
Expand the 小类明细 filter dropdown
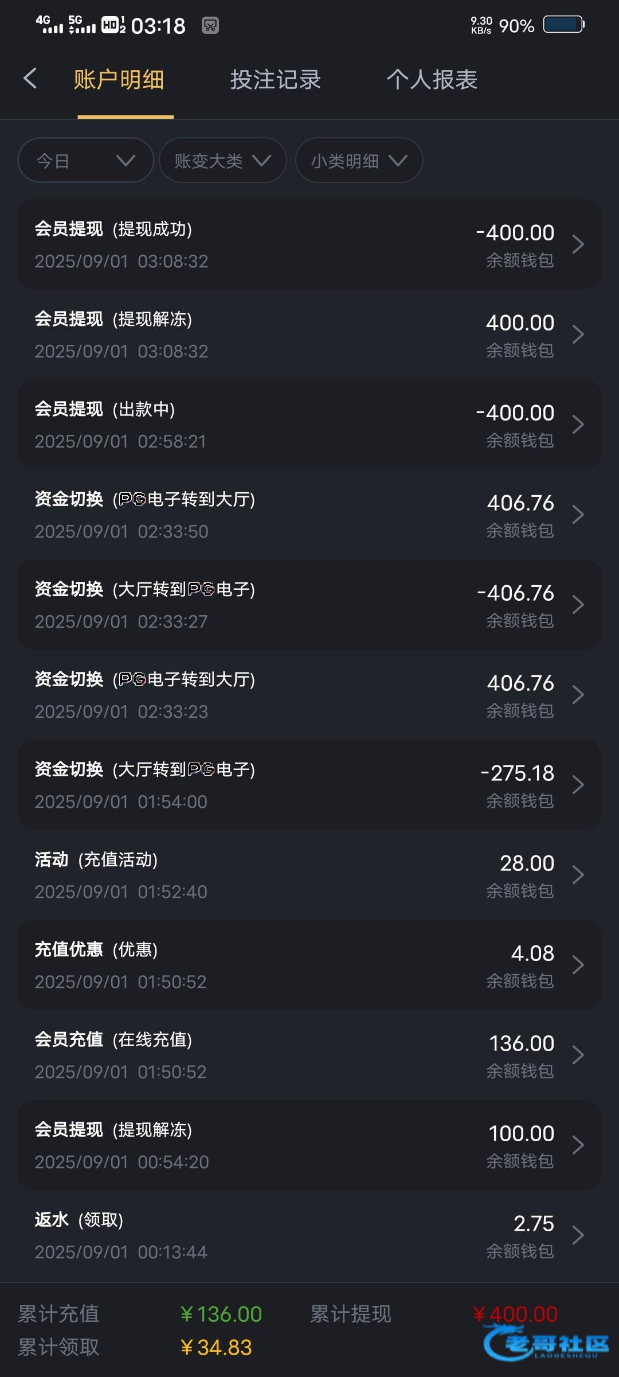pyautogui.click(x=359, y=161)
